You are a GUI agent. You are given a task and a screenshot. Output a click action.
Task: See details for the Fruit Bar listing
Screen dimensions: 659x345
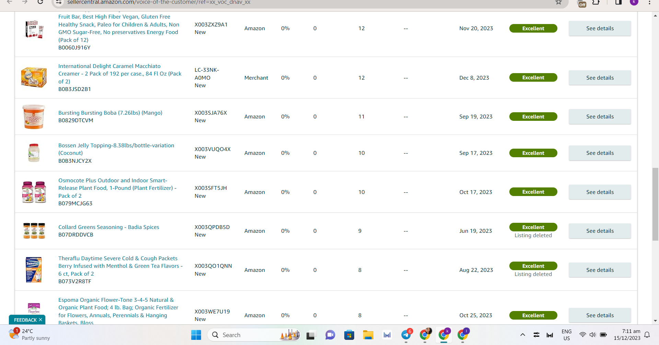point(600,28)
